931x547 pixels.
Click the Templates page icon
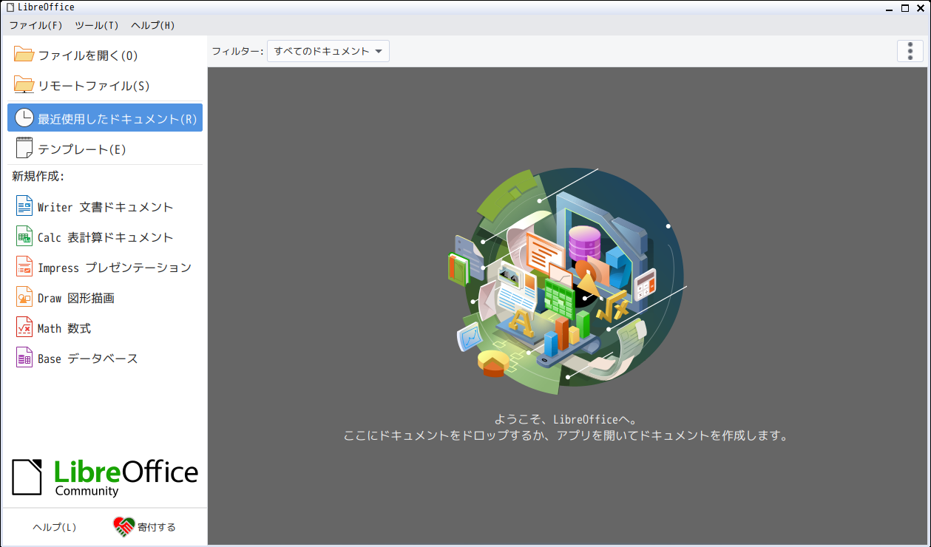click(24, 149)
